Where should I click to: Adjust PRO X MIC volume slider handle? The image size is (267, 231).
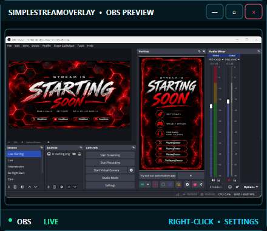coord(228,101)
